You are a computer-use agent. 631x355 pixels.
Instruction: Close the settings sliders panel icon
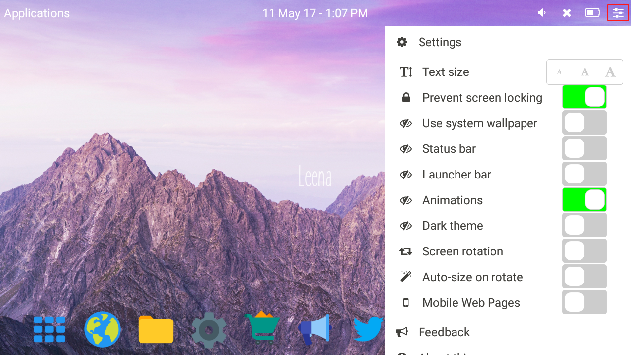(x=618, y=13)
